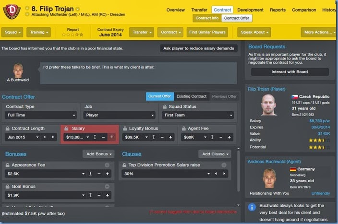Open the Appearance Fee value dropdown
Image resolution: width=338 pixels, height=224 pixels.
(x=83, y=174)
